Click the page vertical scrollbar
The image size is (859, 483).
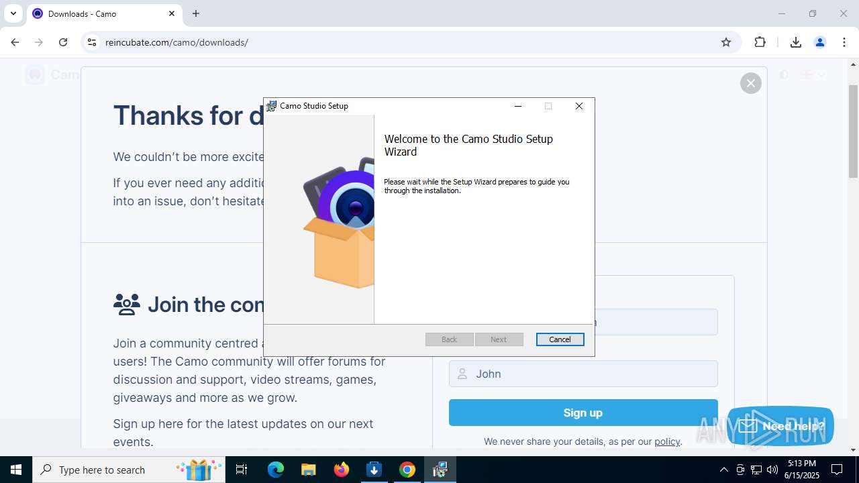(x=853, y=131)
